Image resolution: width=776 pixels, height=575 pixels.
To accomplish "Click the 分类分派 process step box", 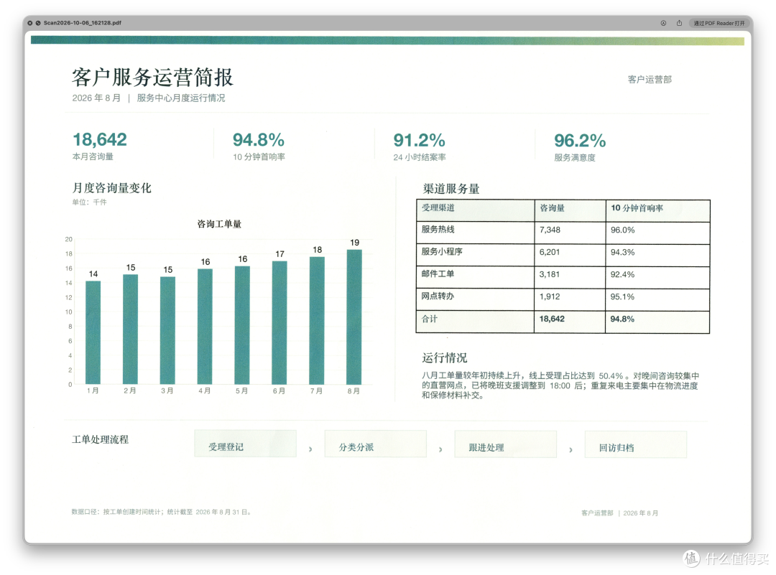I will (x=376, y=444).
